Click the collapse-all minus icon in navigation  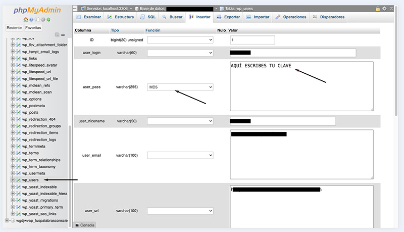point(57,35)
